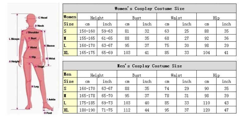Click the Men's Cosplay Costume Size header
This screenshot has height=117, width=240.
[x=150, y=66]
